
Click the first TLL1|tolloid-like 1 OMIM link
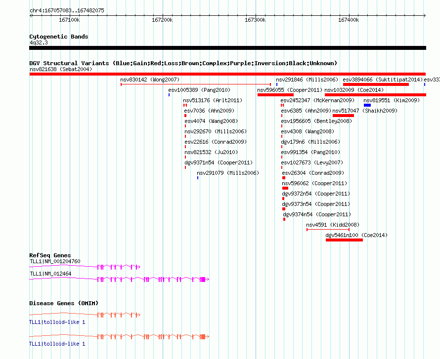pyautogui.click(x=57, y=322)
